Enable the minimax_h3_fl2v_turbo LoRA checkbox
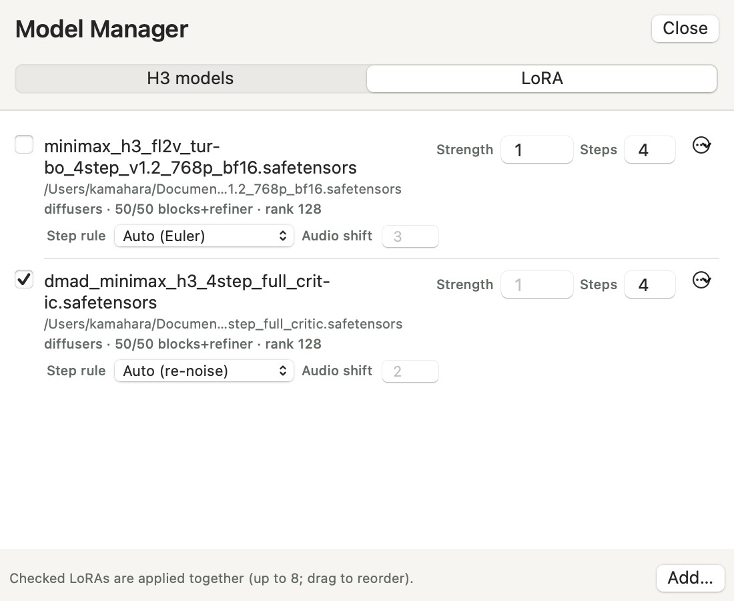The width and height of the screenshot is (734, 601). coord(24,144)
